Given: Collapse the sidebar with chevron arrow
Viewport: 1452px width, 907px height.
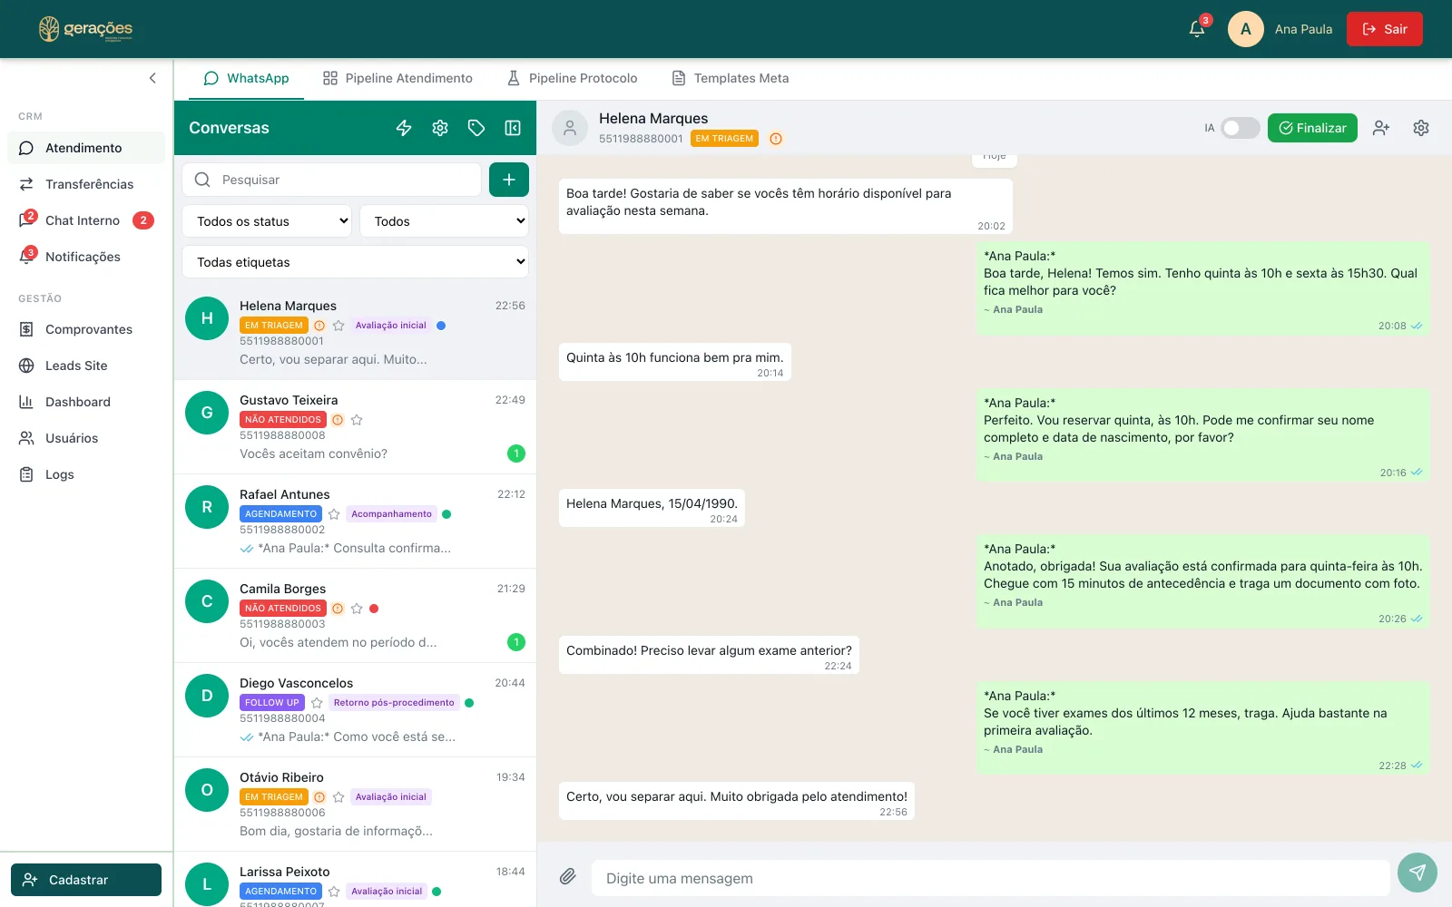Looking at the screenshot, I should [152, 78].
